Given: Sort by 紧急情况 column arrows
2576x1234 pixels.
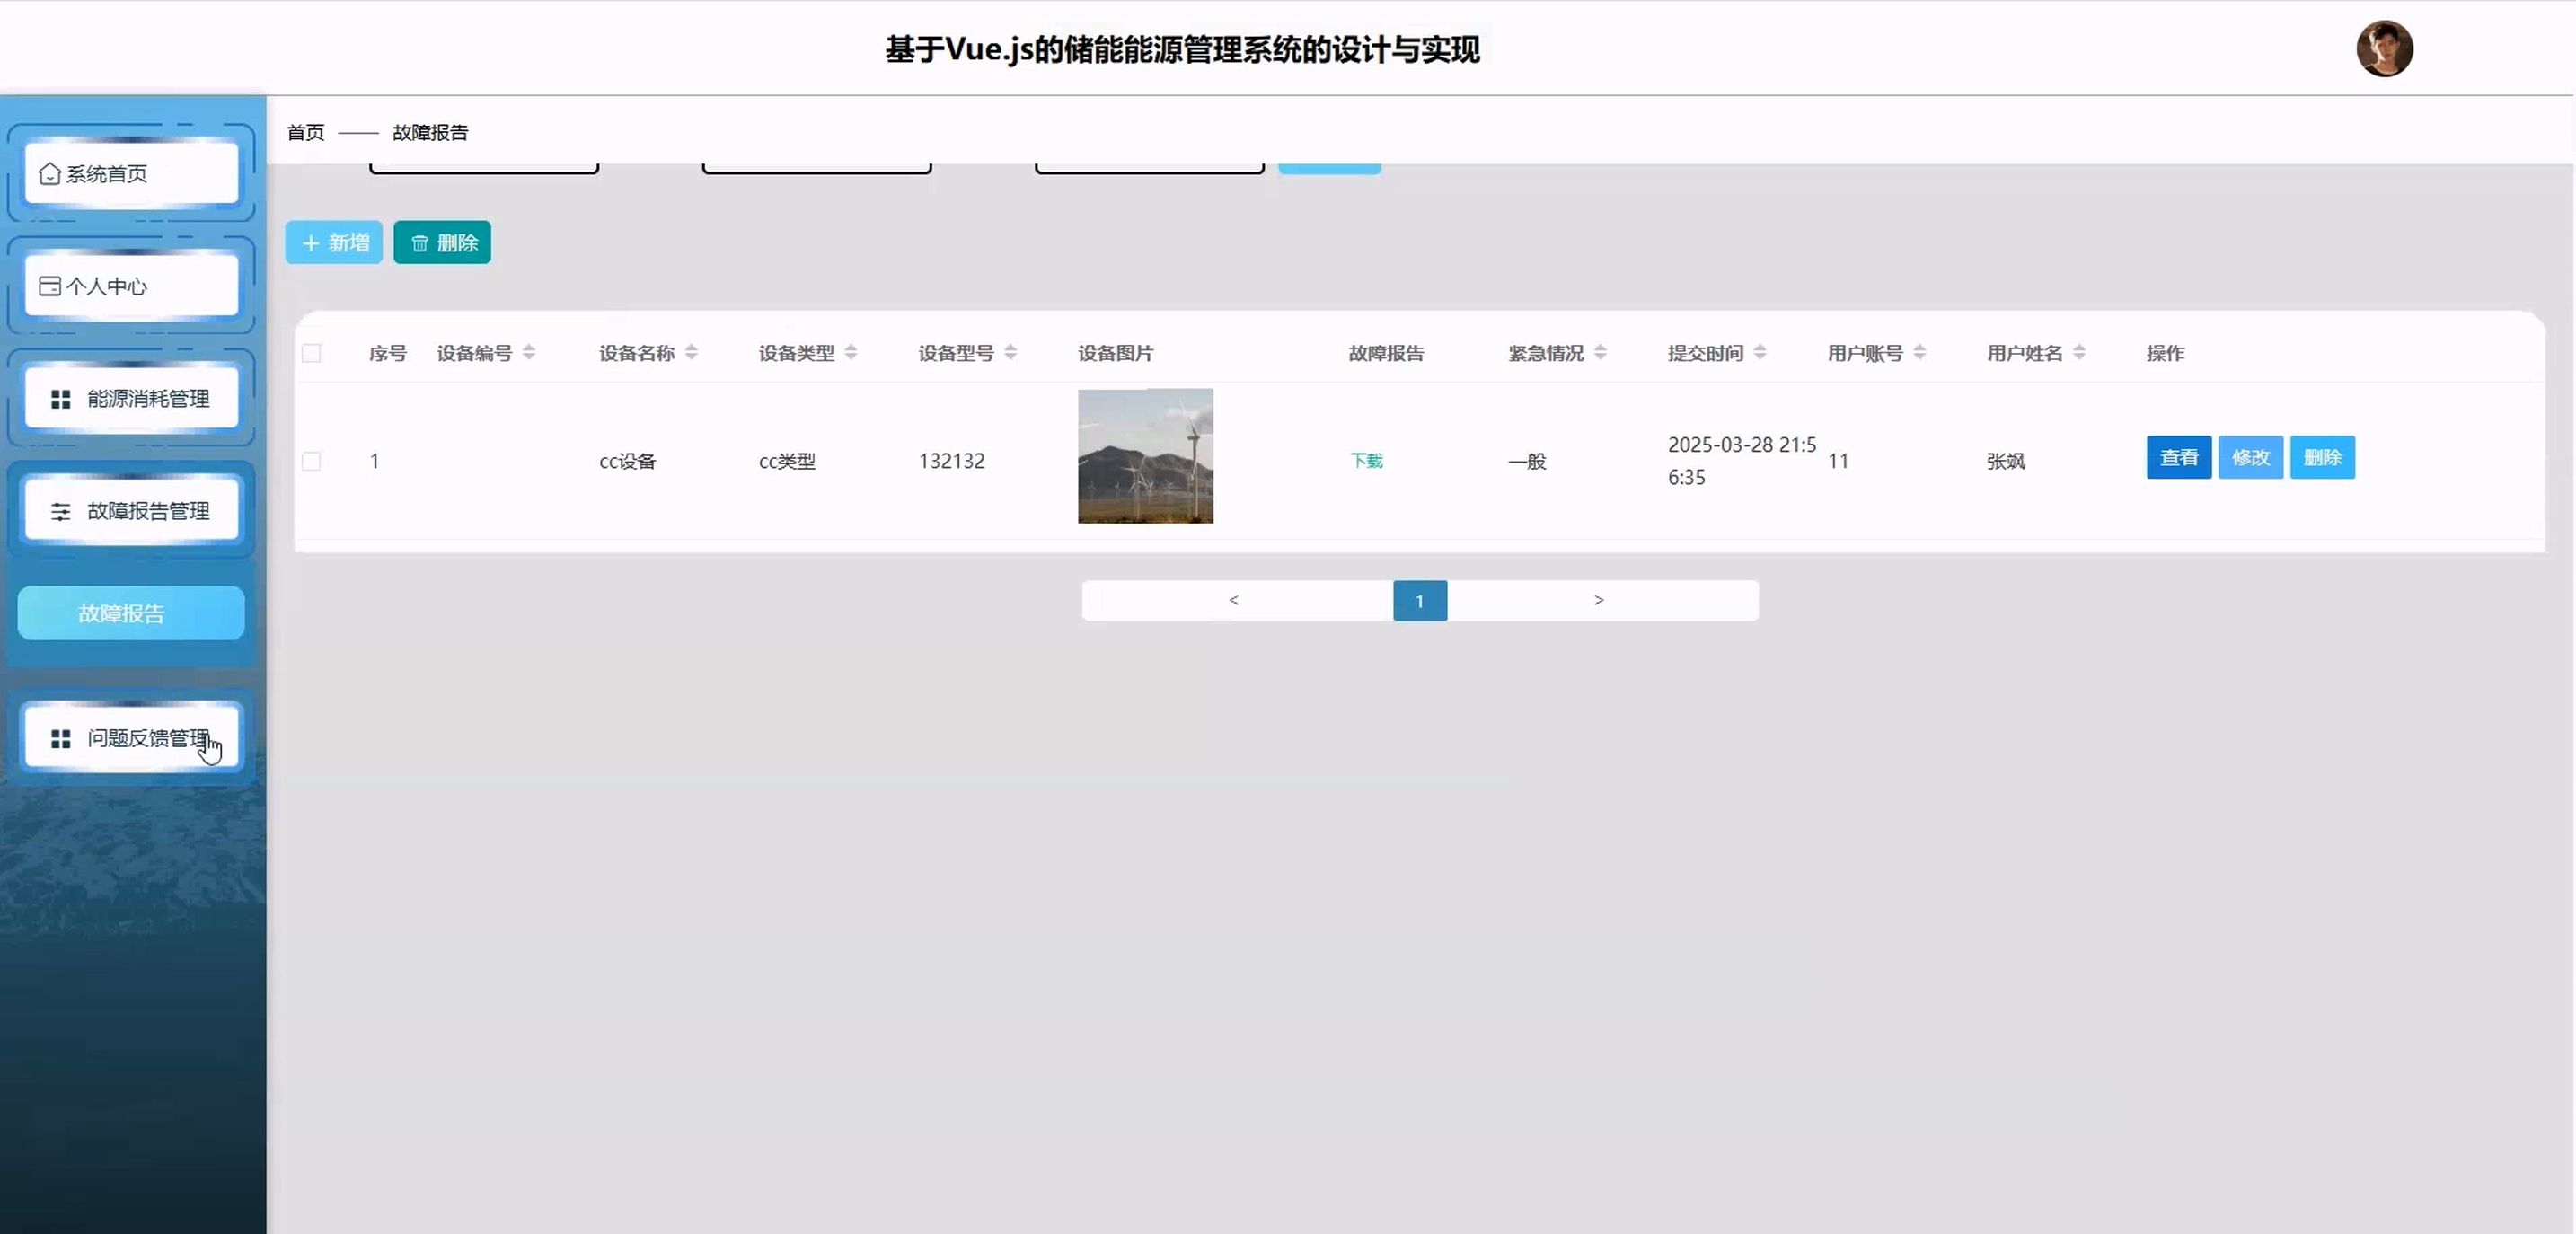Looking at the screenshot, I should 1600,352.
